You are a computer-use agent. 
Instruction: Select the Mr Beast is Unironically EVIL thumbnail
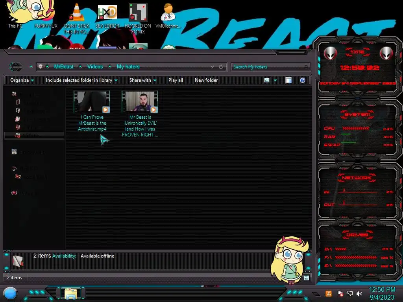pyautogui.click(x=140, y=102)
